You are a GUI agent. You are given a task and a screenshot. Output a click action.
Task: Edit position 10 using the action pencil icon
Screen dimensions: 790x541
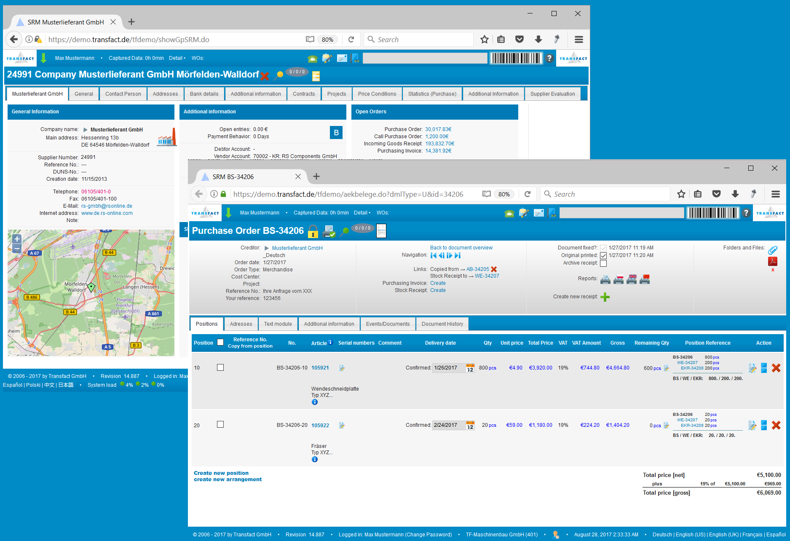[752, 368]
